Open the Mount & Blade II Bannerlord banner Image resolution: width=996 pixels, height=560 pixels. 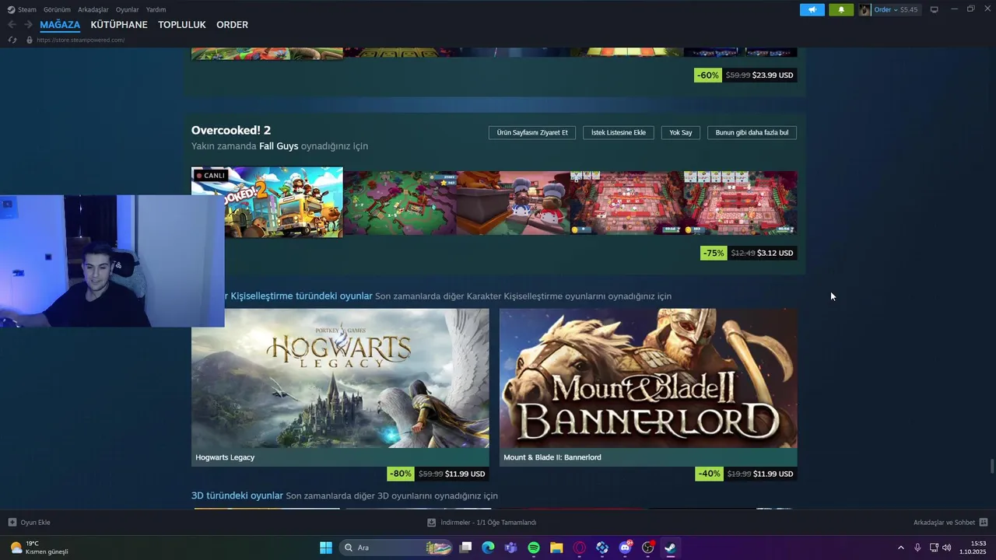648,378
